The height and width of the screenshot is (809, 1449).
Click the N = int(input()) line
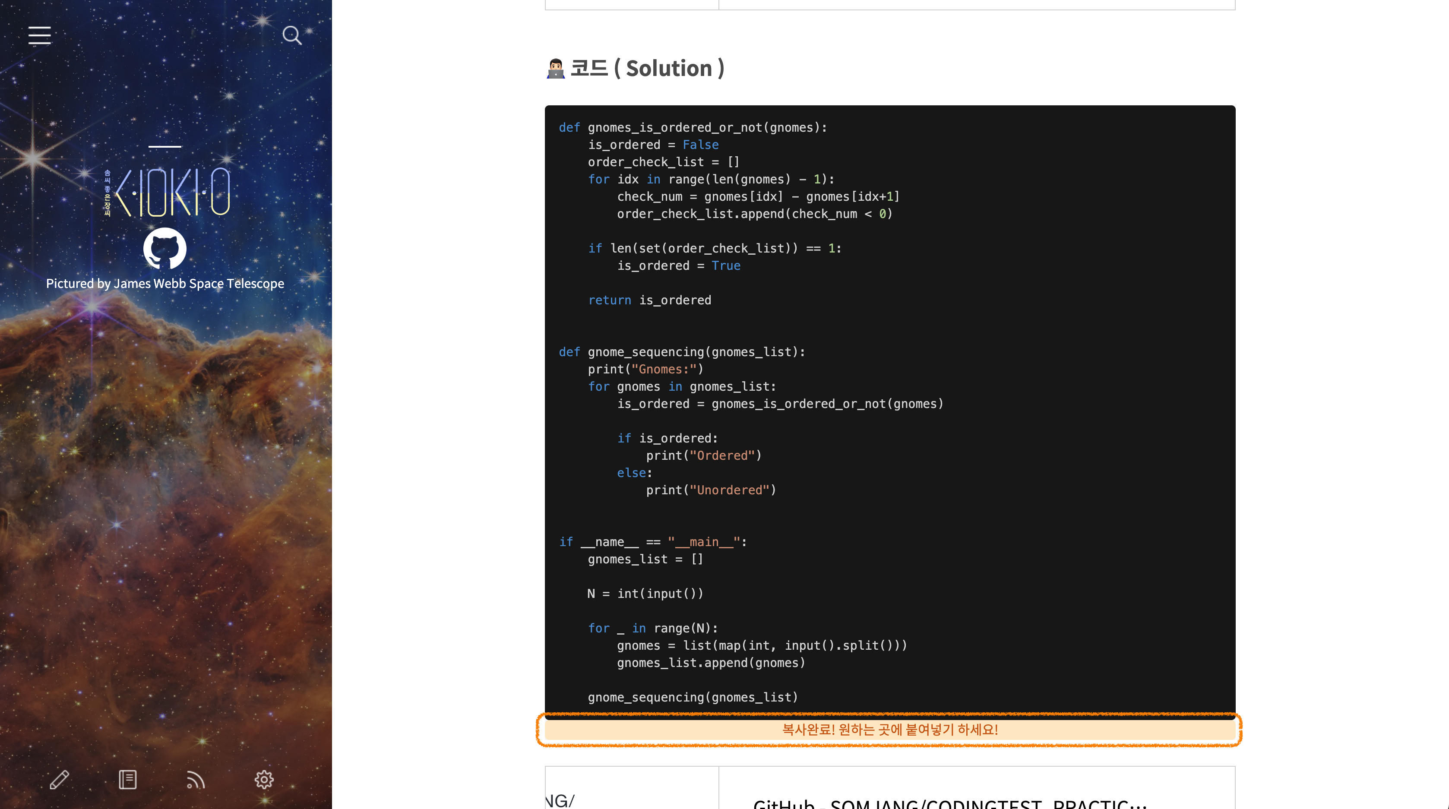[645, 594]
